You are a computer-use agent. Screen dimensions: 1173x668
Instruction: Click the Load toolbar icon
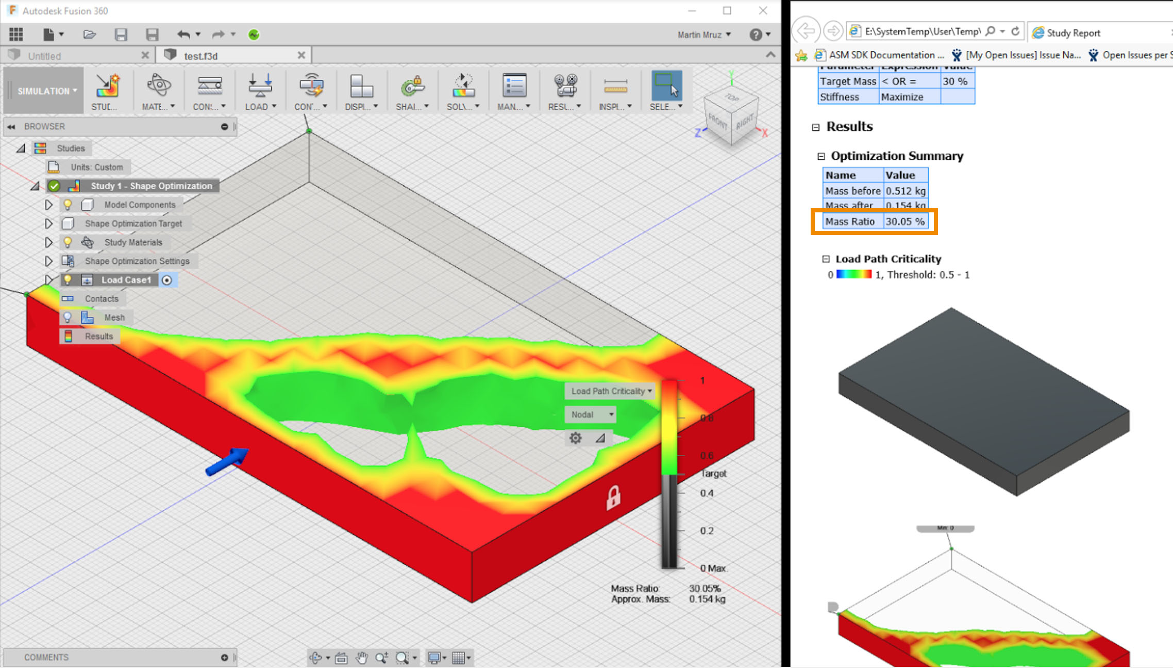click(x=260, y=85)
